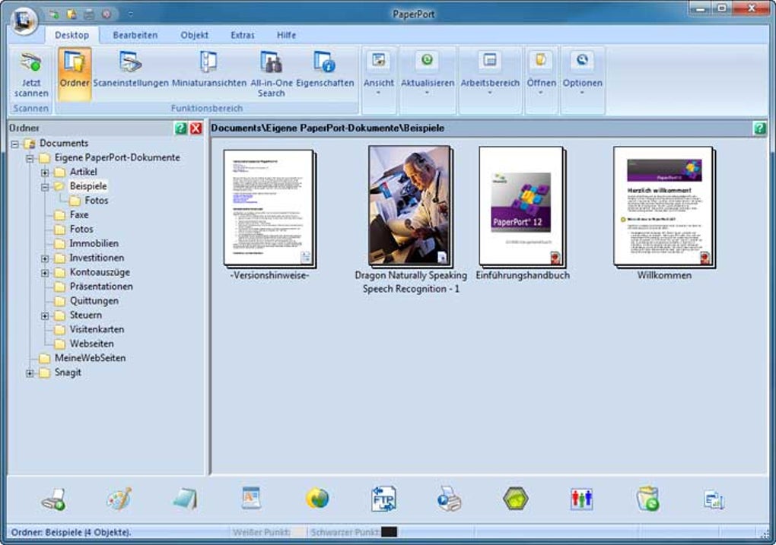Select the Willkommen document thumbnail
The image size is (776, 545).
click(664, 207)
